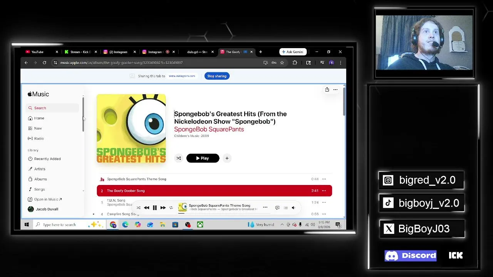This screenshot has width=493, height=277.
Task: Click the page vertical scrollbar
Action: (344, 102)
